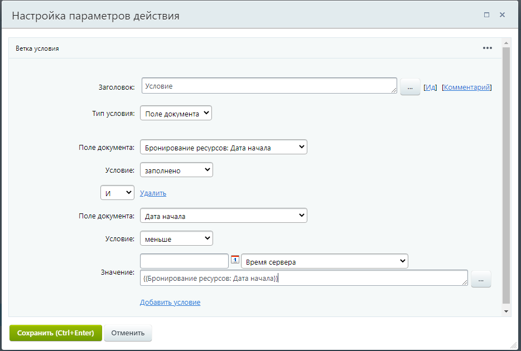Save with the Сохранить (Ctrl+Enter) button
The image size is (521, 351).
55,333
